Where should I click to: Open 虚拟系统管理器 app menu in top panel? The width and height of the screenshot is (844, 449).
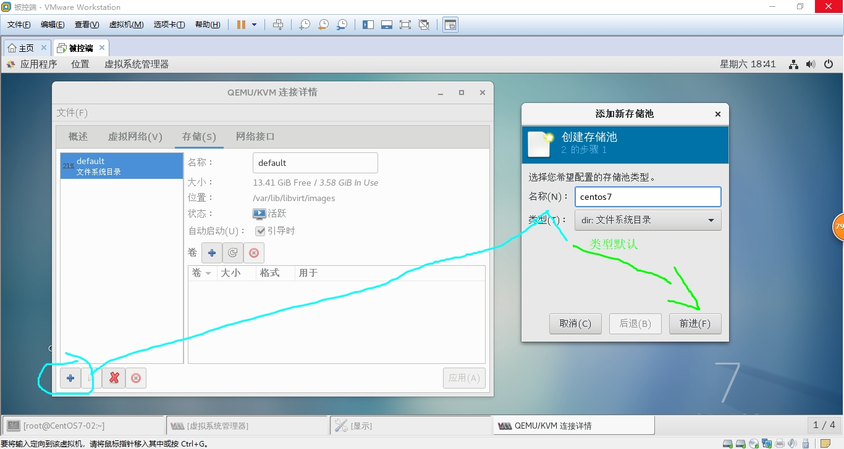137,64
